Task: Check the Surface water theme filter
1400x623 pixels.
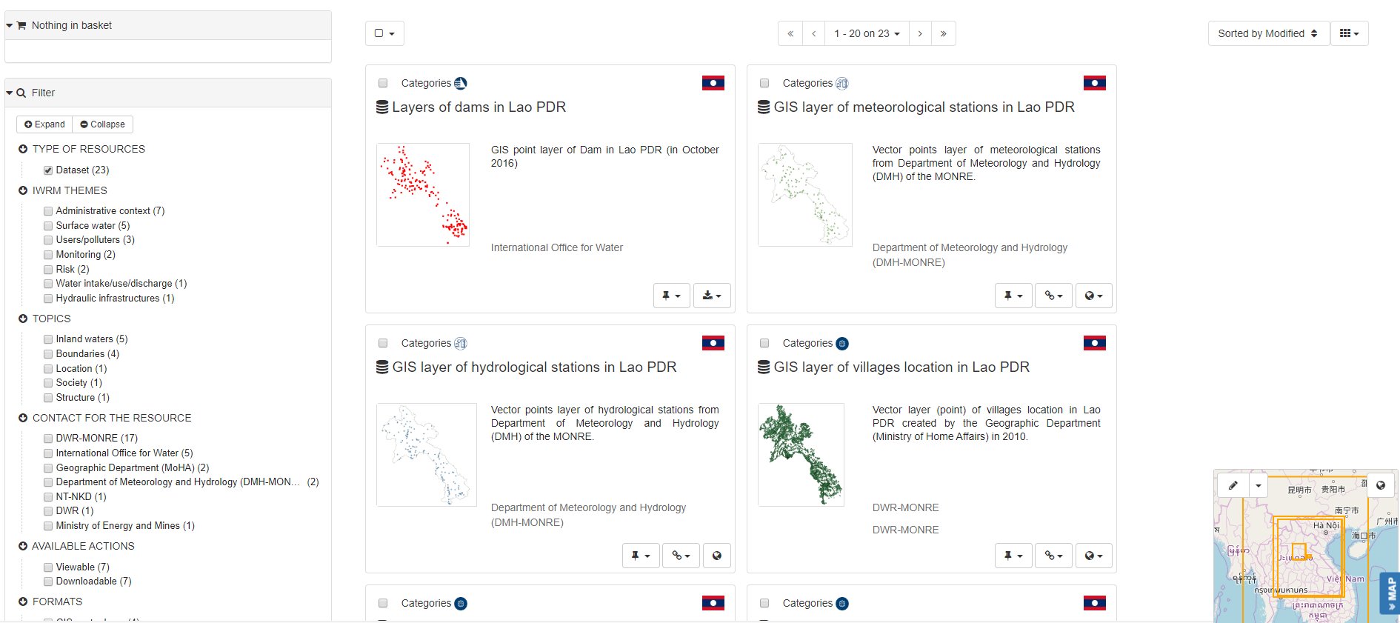Action: click(48, 226)
